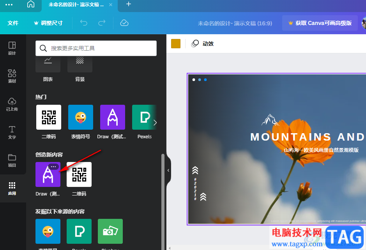This screenshot has height=250, width=366.
Task: Click the 发掘以下来源的内容 section heading
Action: point(60,211)
